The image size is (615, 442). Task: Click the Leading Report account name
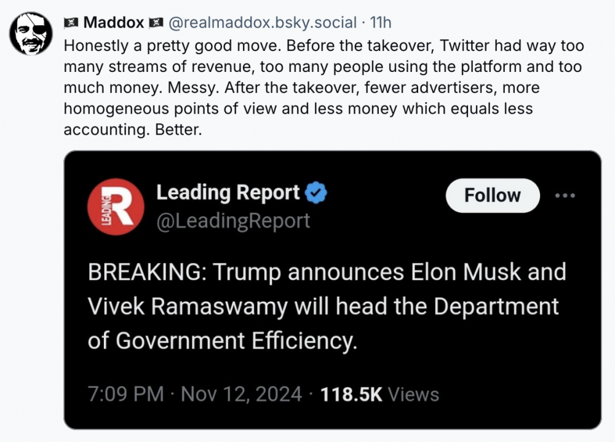click(228, 193)
